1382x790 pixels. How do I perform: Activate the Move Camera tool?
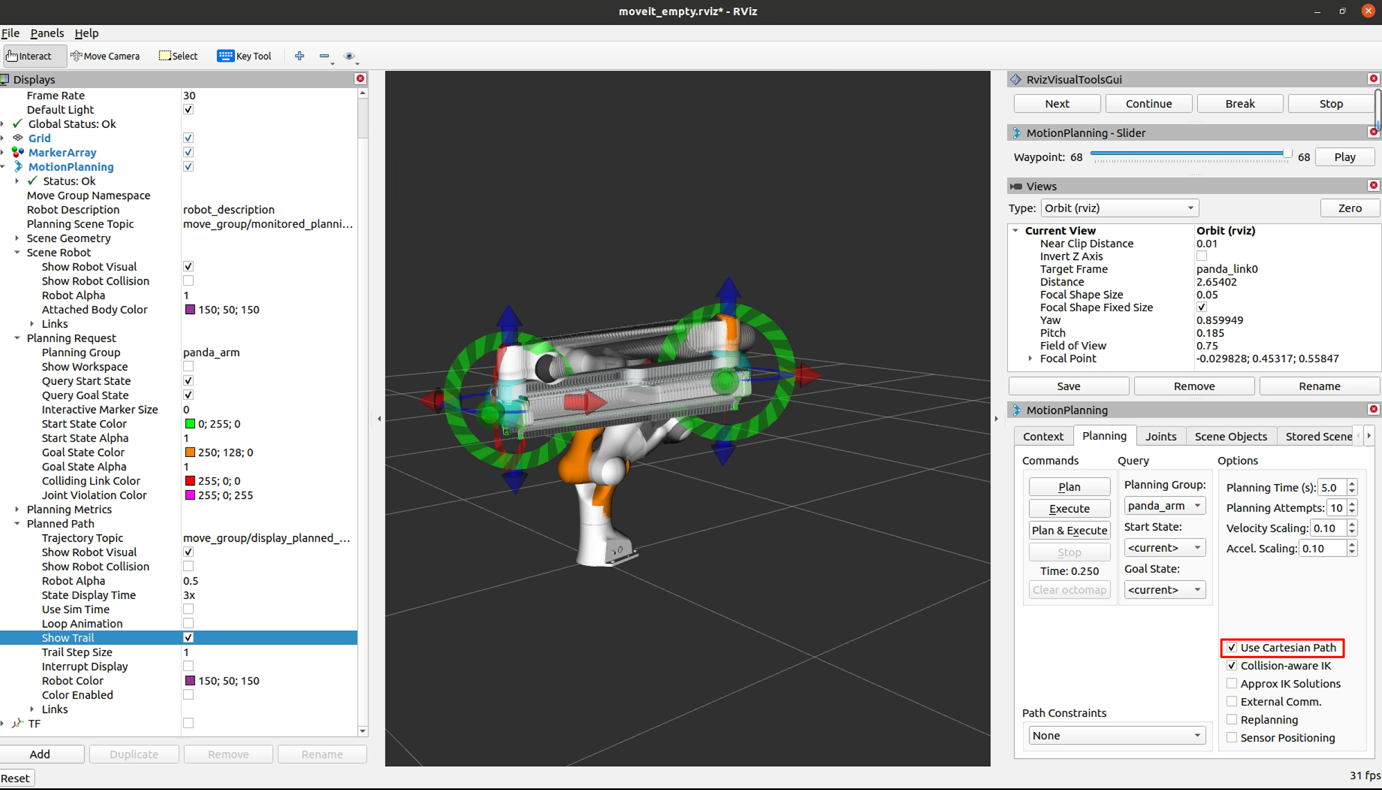105,56
